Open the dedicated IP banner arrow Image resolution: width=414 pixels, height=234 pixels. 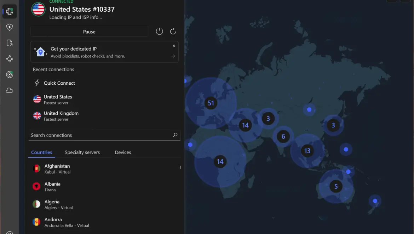[x=173, y=56]
